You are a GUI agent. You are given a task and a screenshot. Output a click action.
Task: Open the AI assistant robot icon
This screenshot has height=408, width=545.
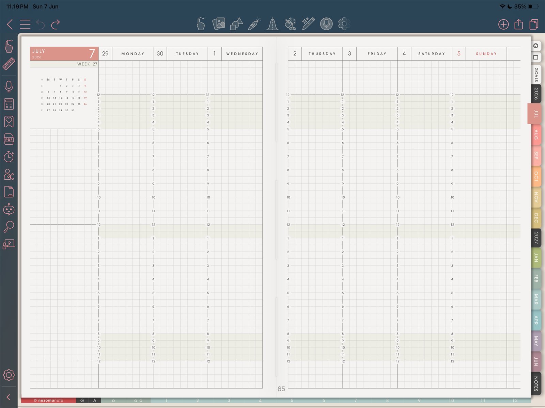tap(9, 209)
